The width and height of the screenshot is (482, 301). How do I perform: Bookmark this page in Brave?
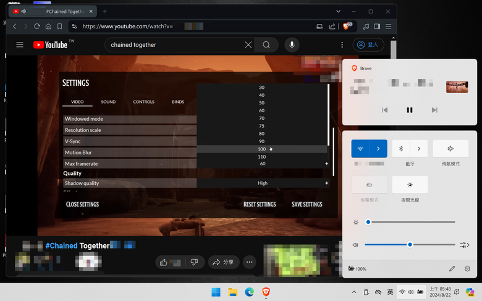[x=60, y=27]
